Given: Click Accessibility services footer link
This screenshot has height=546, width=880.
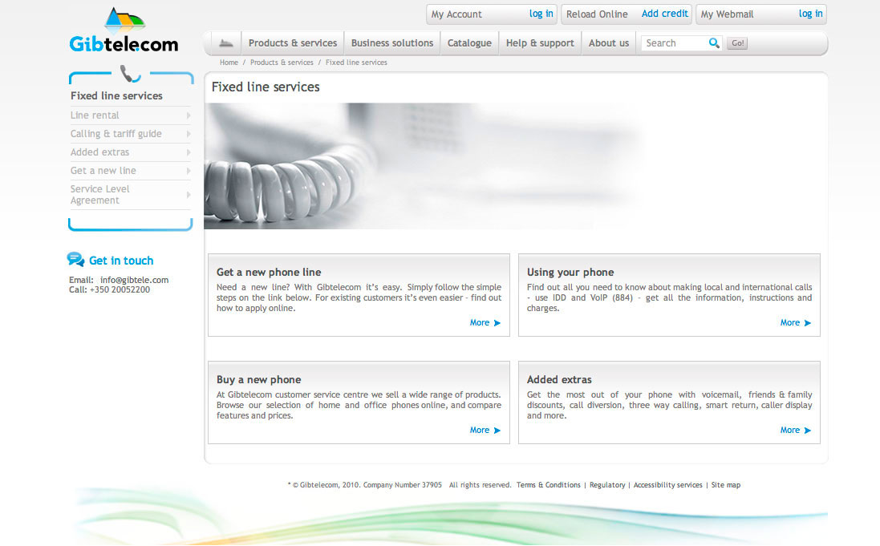Looking at the screenshot, I should tap(668, 485).
